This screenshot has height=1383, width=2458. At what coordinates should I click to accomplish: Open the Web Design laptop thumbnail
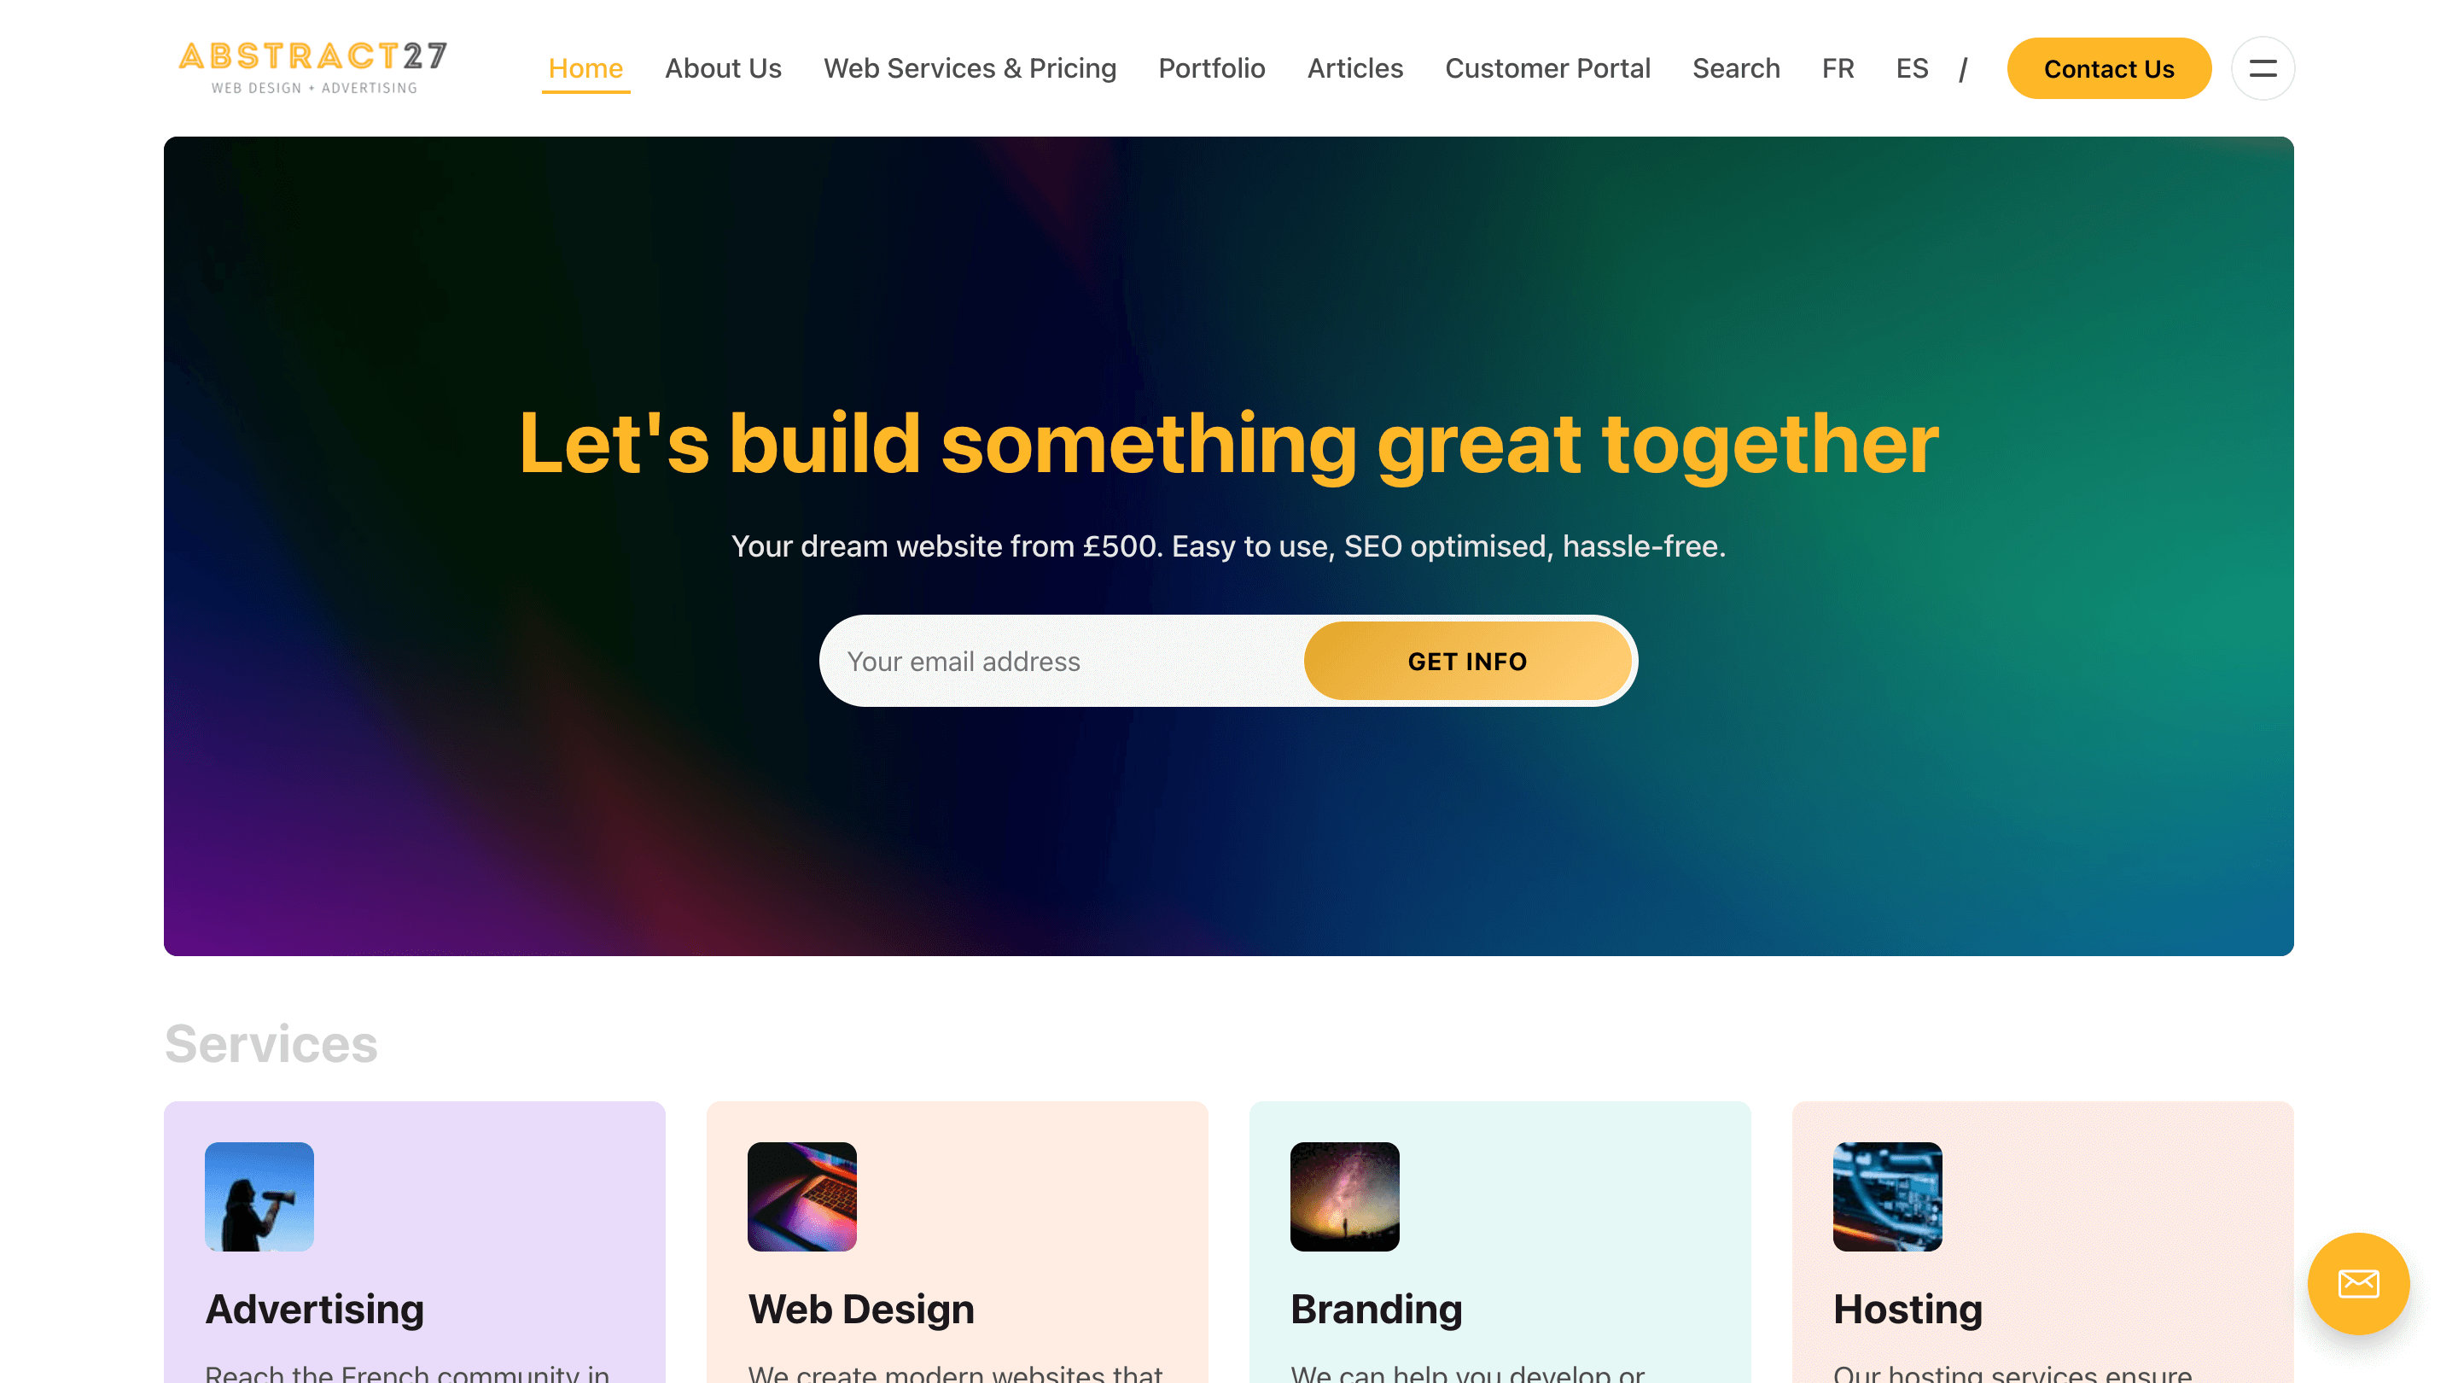coord(801,1196)
